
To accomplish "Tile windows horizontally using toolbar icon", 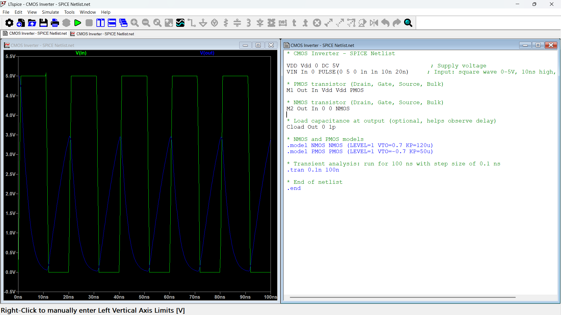I will click(112, 23).
